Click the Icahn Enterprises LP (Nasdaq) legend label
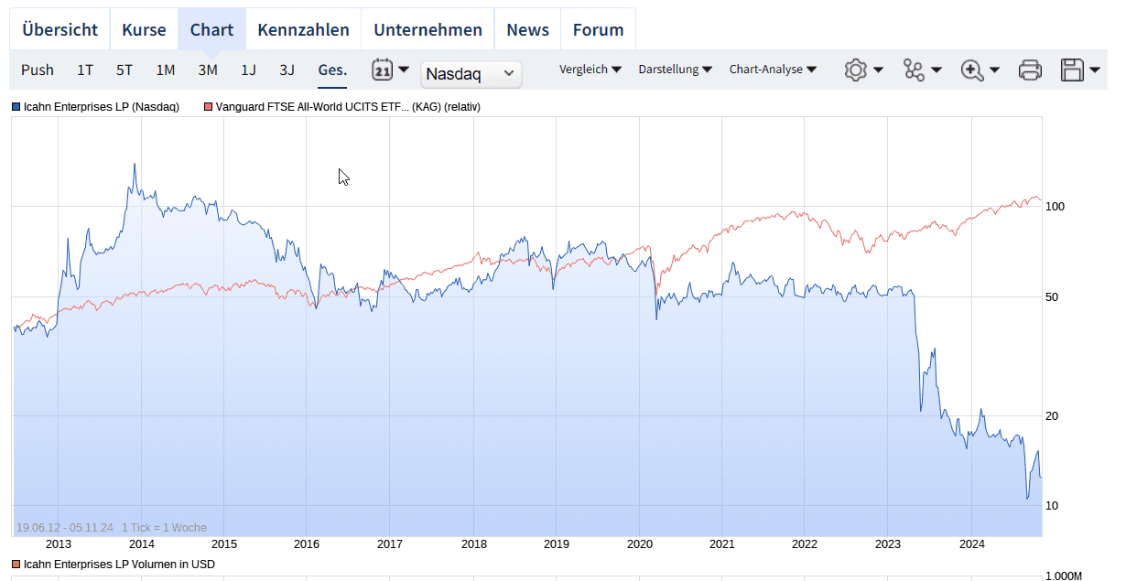1126x581 pixels. [x=102, y=107]
